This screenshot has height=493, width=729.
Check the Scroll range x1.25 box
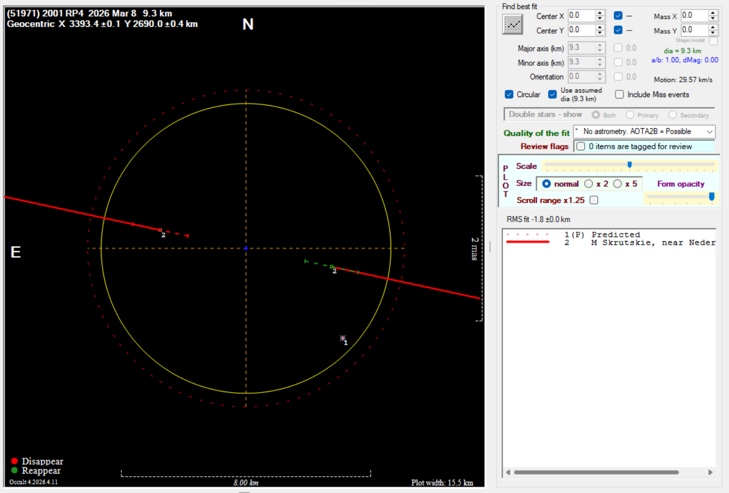[594, 200]
